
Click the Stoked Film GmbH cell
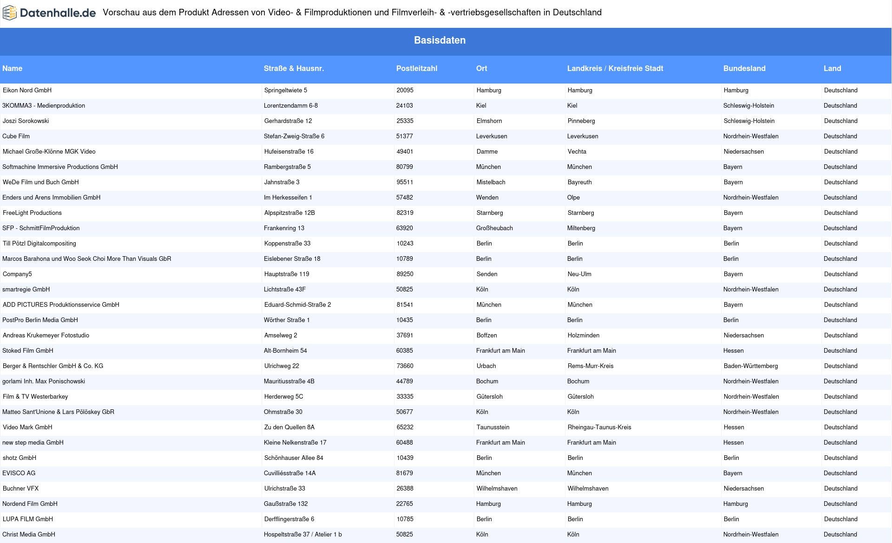pos(27,351)
